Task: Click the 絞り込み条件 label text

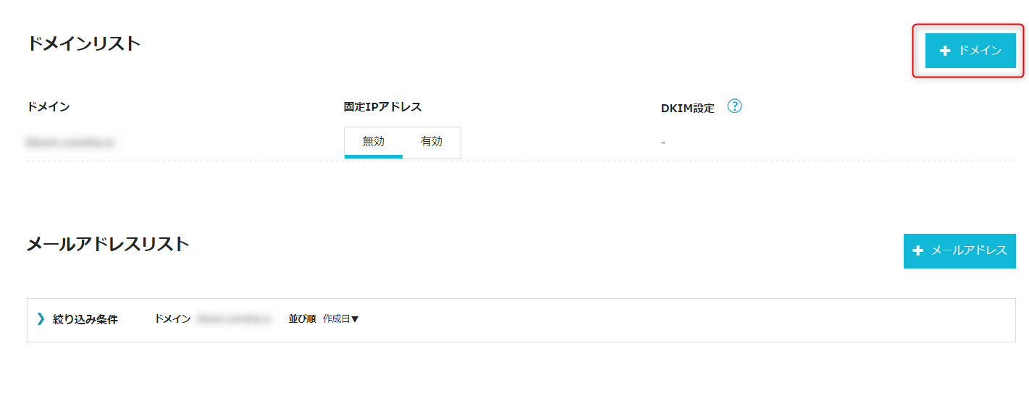Action: [x=85, y=319]
